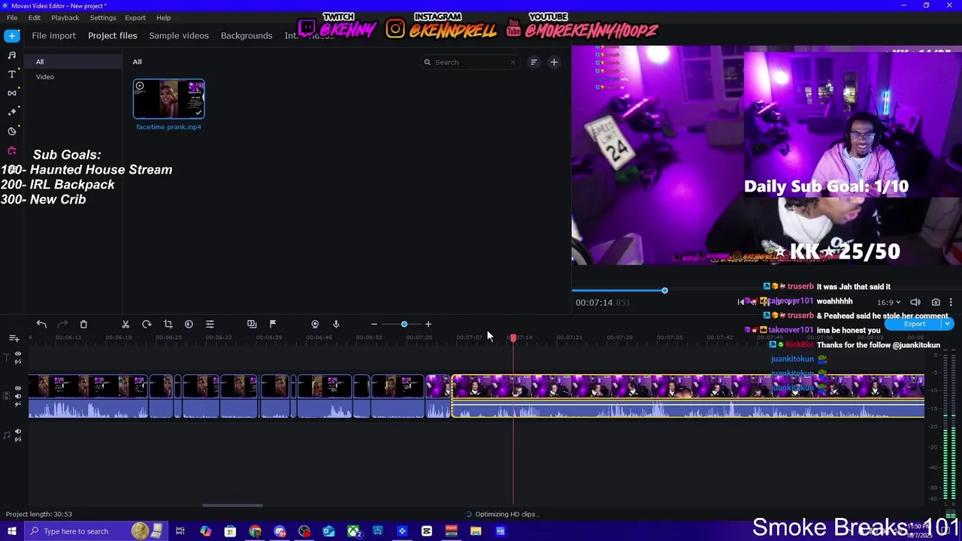Toggle title track visibility eye
The height and width of the screenshot is (541, 962).
pos(18,354)
